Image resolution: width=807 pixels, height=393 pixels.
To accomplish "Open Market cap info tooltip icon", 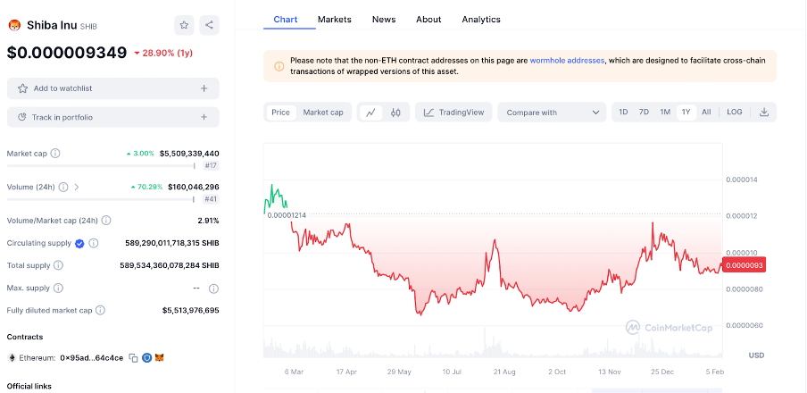I will pyautogui.click(x=55, y=154).
